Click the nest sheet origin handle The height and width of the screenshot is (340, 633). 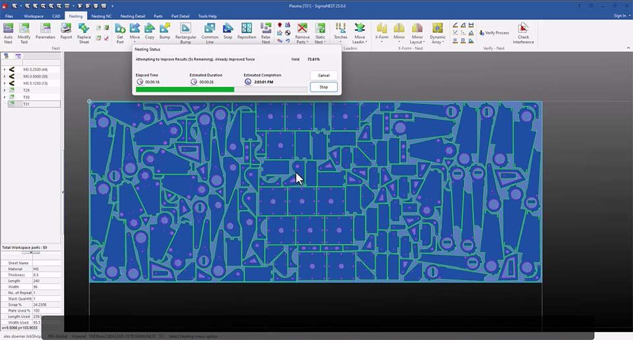pyautogui.click(x=89, y=101)
